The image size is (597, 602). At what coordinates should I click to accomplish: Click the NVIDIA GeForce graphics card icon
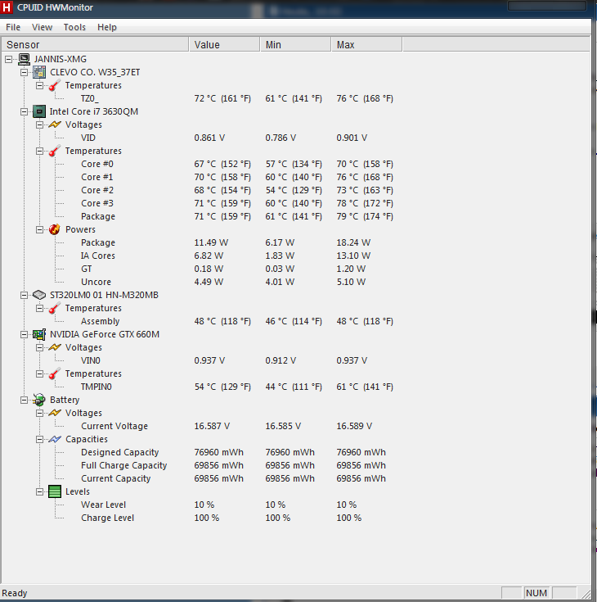(x=39, y=334)
